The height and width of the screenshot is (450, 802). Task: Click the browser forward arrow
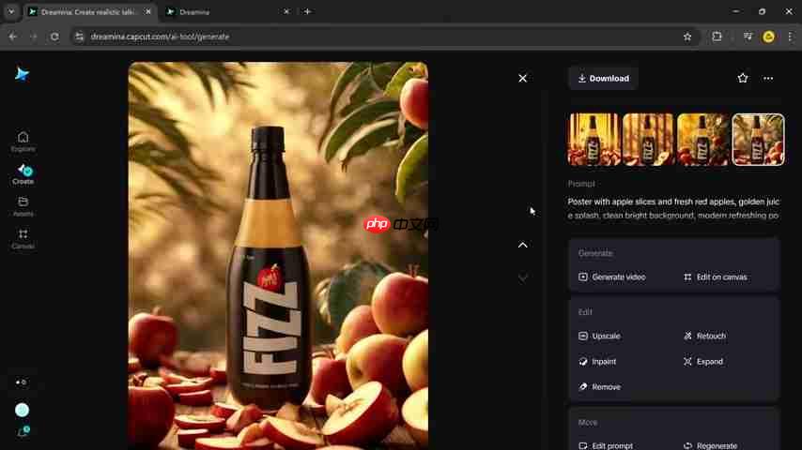point(33,37)
